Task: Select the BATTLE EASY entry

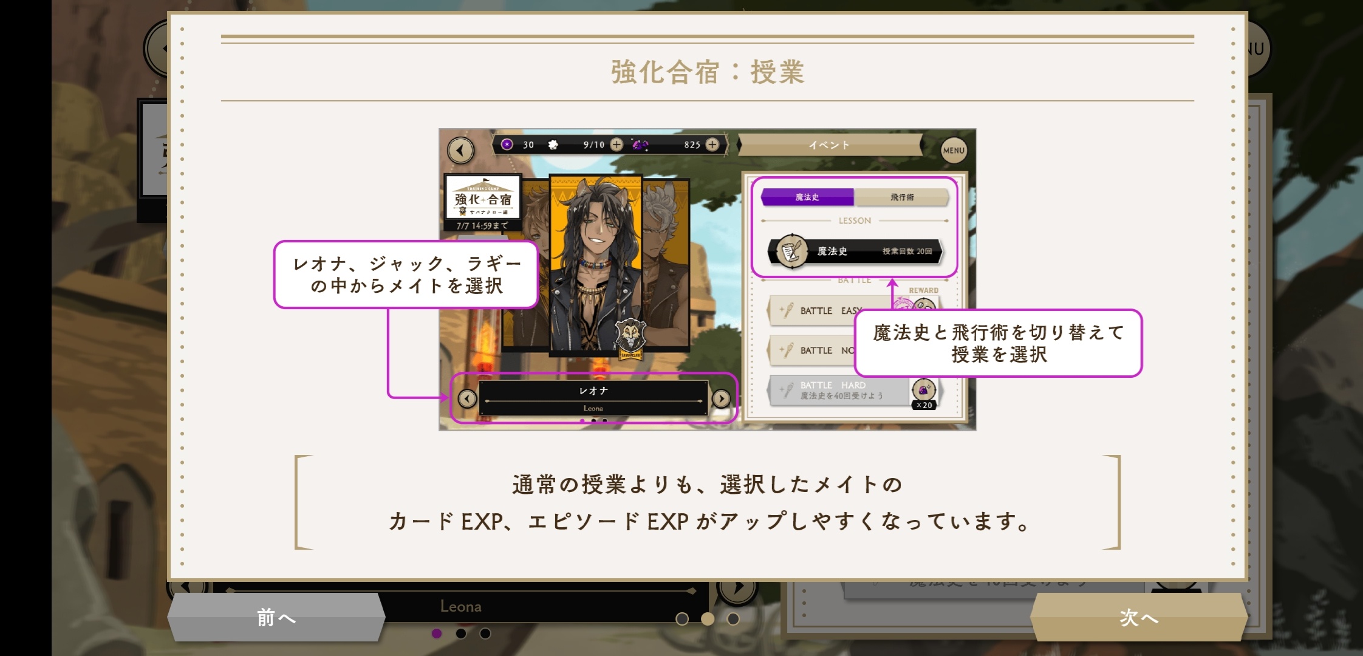Action: tap(814, 310)
